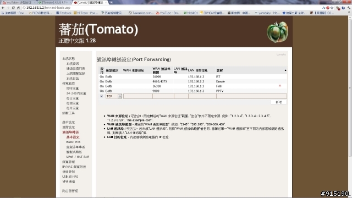352x198 pixels.
Task: Open the PCDVD bookmark
Action: 40,13
